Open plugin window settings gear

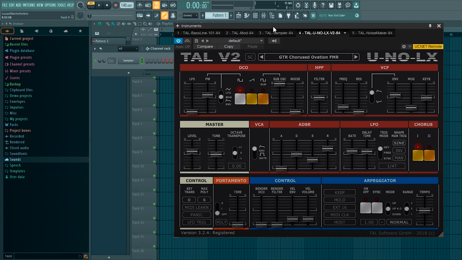coord(403,46)
